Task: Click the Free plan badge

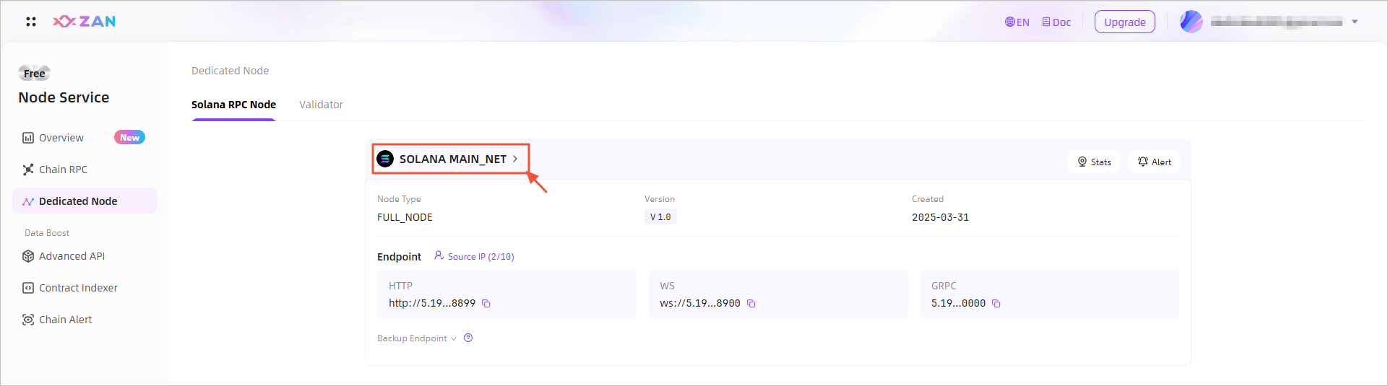Action: [x=34, y=73]
